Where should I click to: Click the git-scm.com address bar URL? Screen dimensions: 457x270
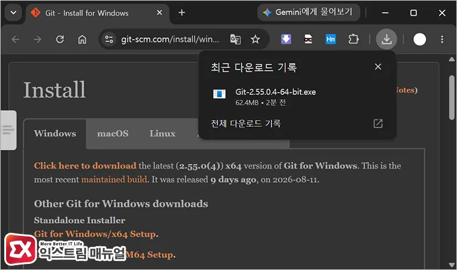pos(170,39)
